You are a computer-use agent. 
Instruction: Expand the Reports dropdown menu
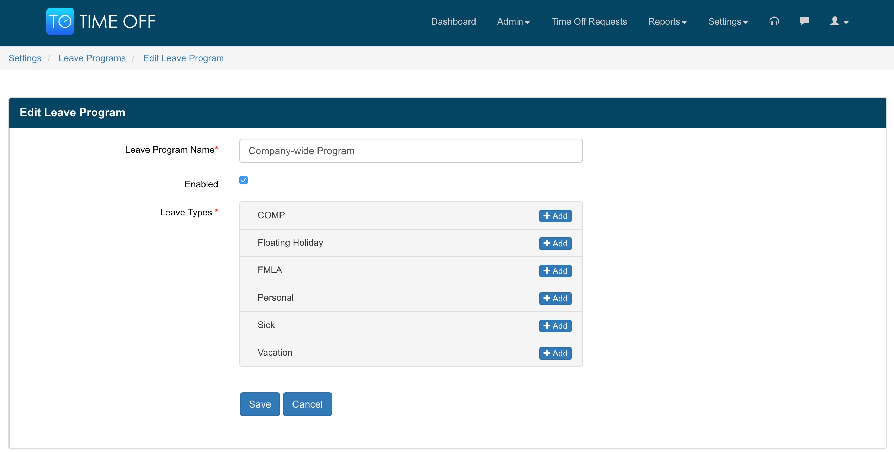coord(667,21)
